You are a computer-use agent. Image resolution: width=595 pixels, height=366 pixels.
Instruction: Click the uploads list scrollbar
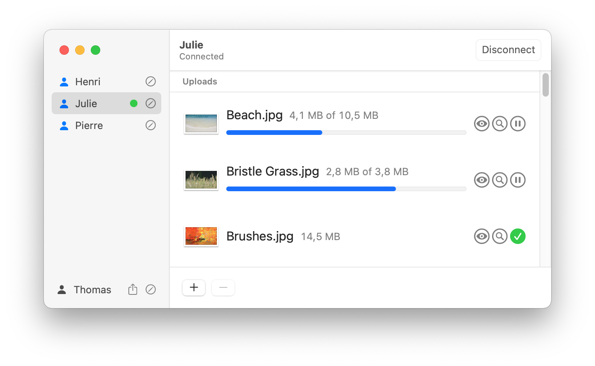pyautogui.click(x=546, y=84)
